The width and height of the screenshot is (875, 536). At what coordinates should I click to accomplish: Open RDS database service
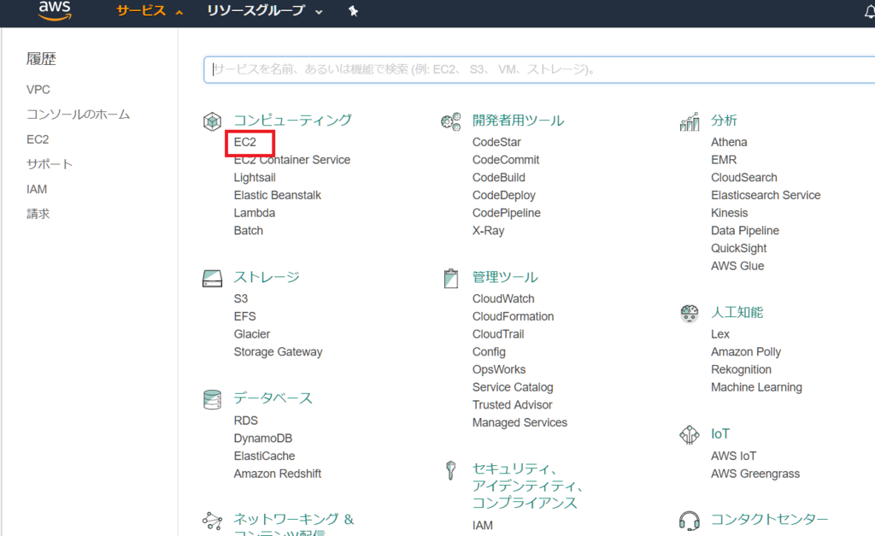coord(245,421)
